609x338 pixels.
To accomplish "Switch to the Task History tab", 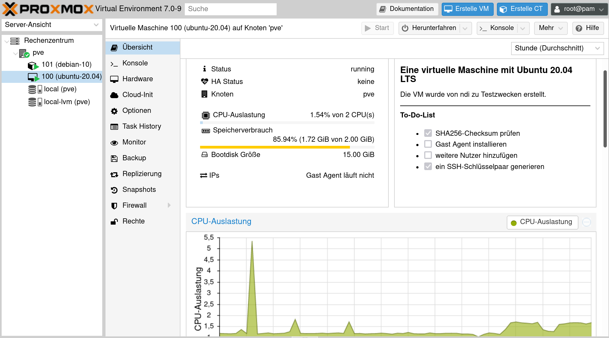I will pos(141,126).
